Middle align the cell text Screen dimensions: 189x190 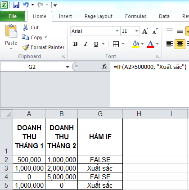(180, 31)
